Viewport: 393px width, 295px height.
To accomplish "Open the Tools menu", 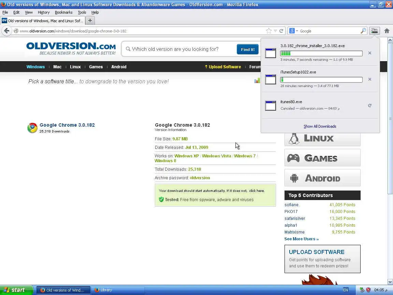I will (82, 12).
